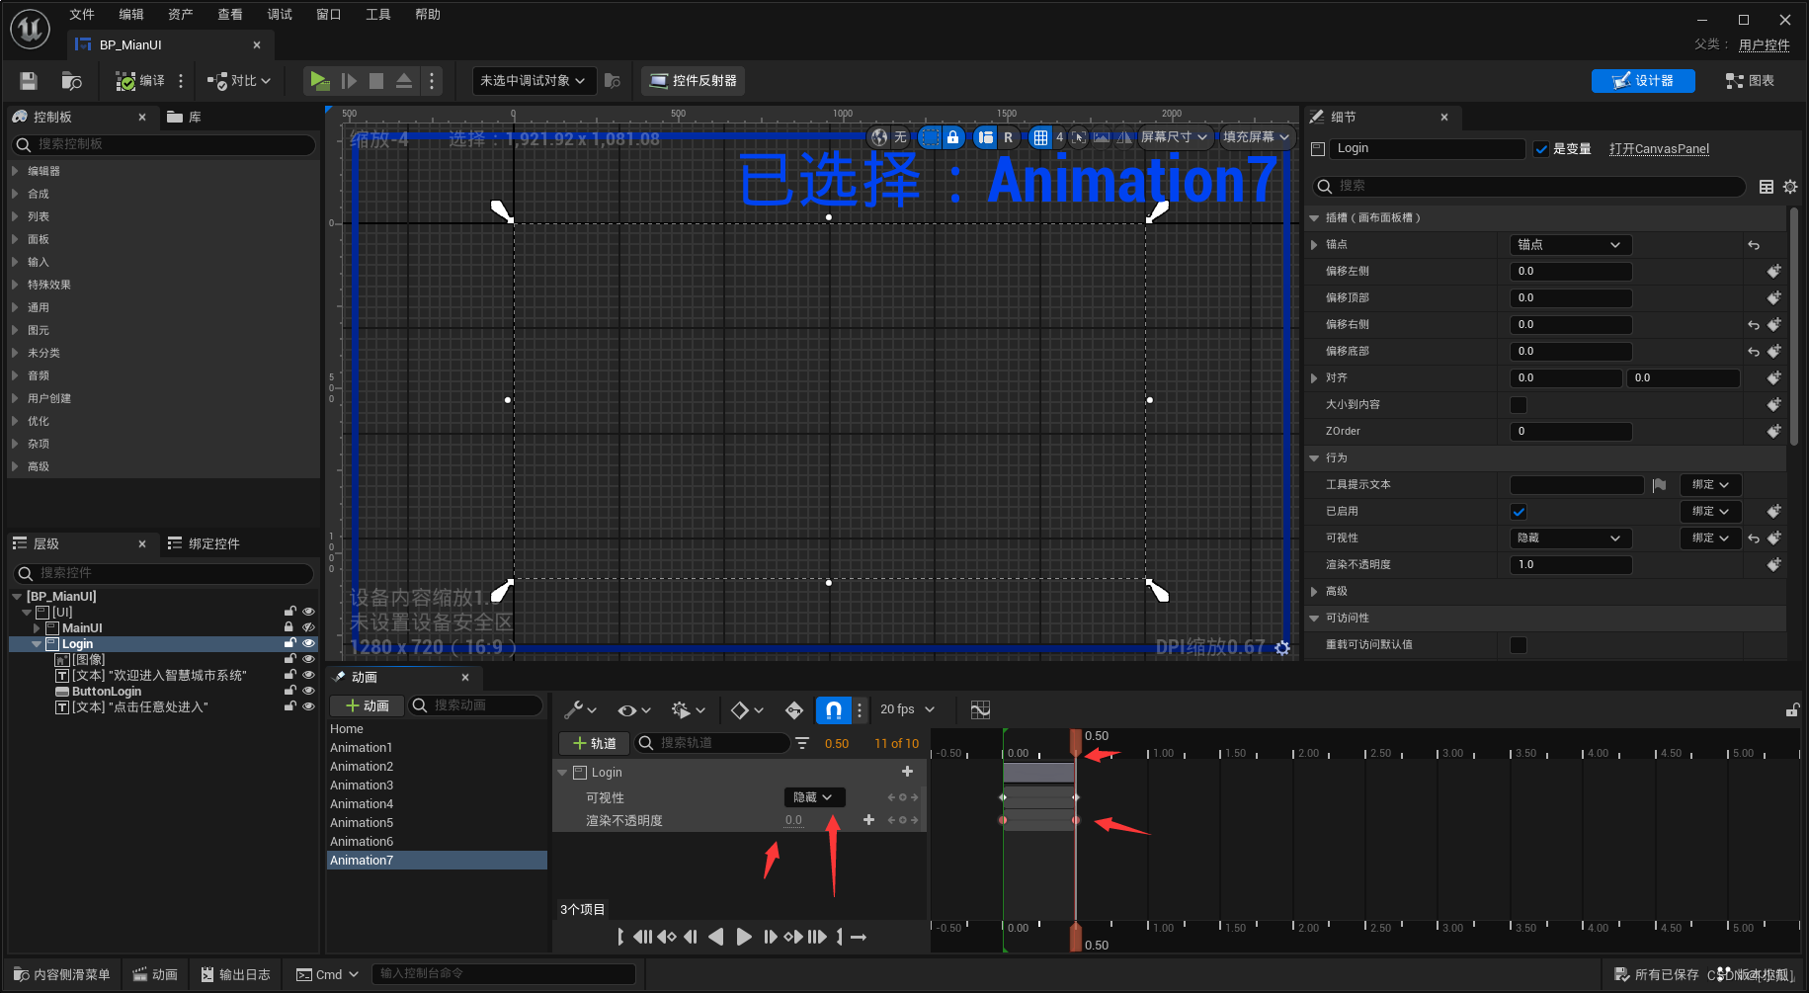Toggle the viewport lock icon
1809x993 pixels.
click(x=952, y=137)
